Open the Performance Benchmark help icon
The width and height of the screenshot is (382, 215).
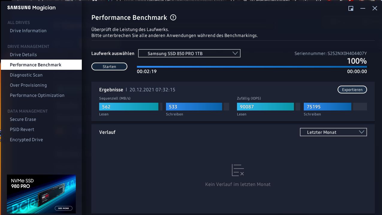(173, 18)
